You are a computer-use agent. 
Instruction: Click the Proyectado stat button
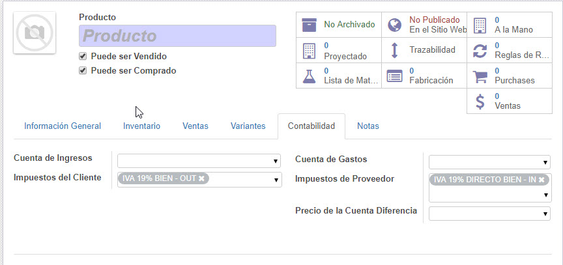pos(338,50)
